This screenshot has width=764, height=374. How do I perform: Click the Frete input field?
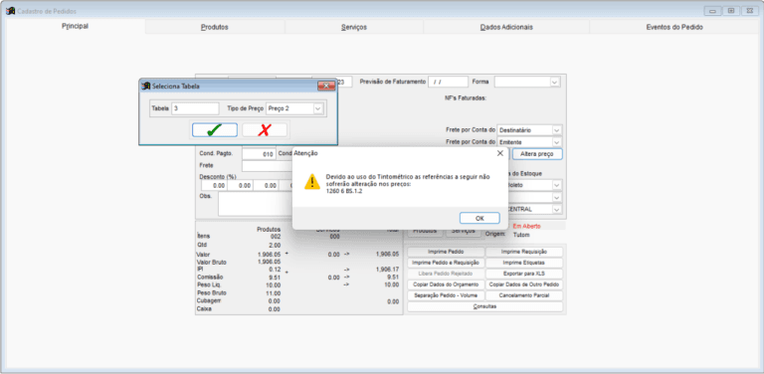[267, 166]
